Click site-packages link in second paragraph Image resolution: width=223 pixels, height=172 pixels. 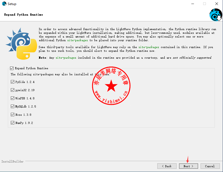149,47
